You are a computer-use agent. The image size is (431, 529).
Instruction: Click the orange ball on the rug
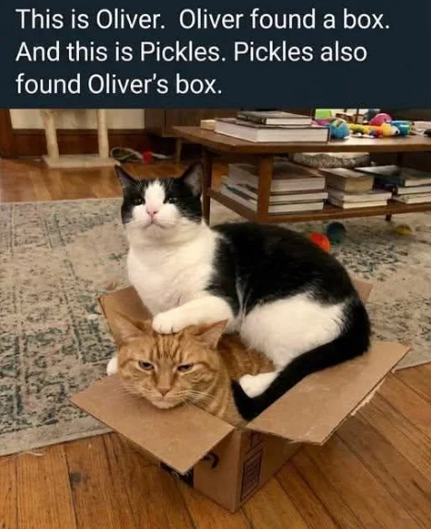pos(320,242)
